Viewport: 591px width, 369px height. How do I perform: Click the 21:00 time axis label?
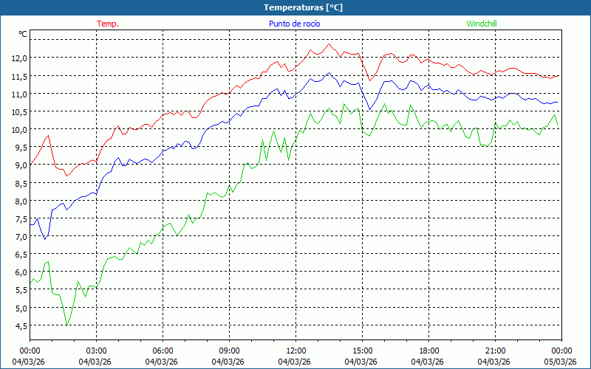click(495, 351)
